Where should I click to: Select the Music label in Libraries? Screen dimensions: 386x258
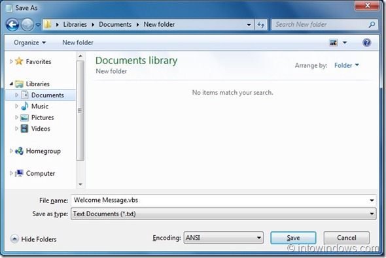40,106
